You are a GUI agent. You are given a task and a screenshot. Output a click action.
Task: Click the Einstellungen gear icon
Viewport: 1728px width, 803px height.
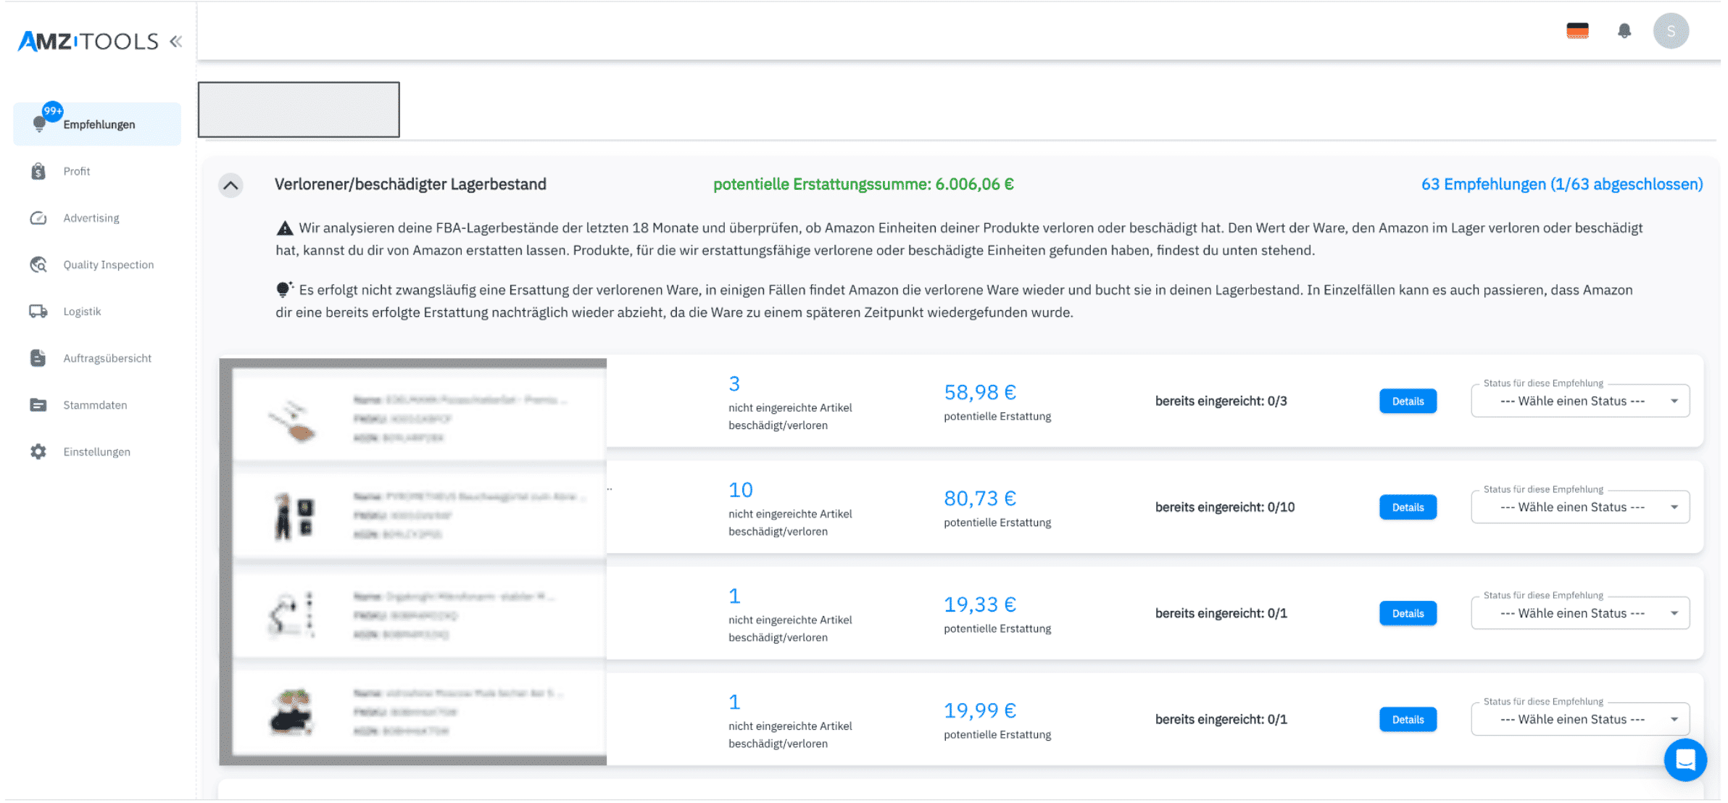tap(38, 452)
